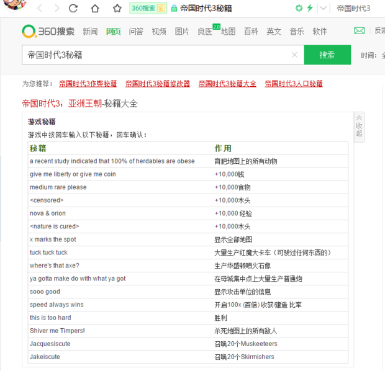Switch to 英文 search tab

coord(274,32)
